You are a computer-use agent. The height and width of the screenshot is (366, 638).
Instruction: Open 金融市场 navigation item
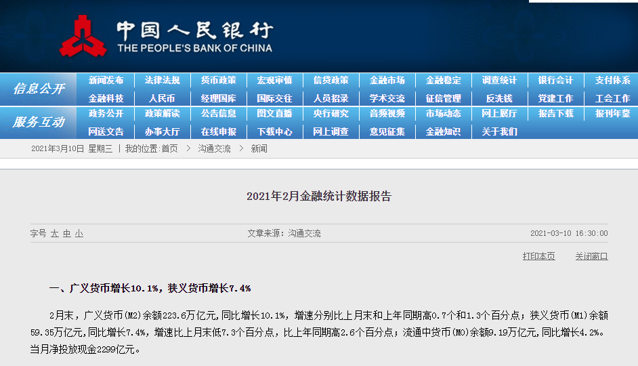pos(387,80)
